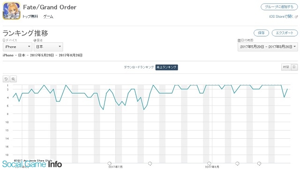Activate the magnifier zoom tool icon
This screenshot has width=300, height=170.
(13, 79)
